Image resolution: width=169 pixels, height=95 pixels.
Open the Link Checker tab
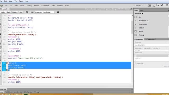pyautogui.click(x=18, y=92)
